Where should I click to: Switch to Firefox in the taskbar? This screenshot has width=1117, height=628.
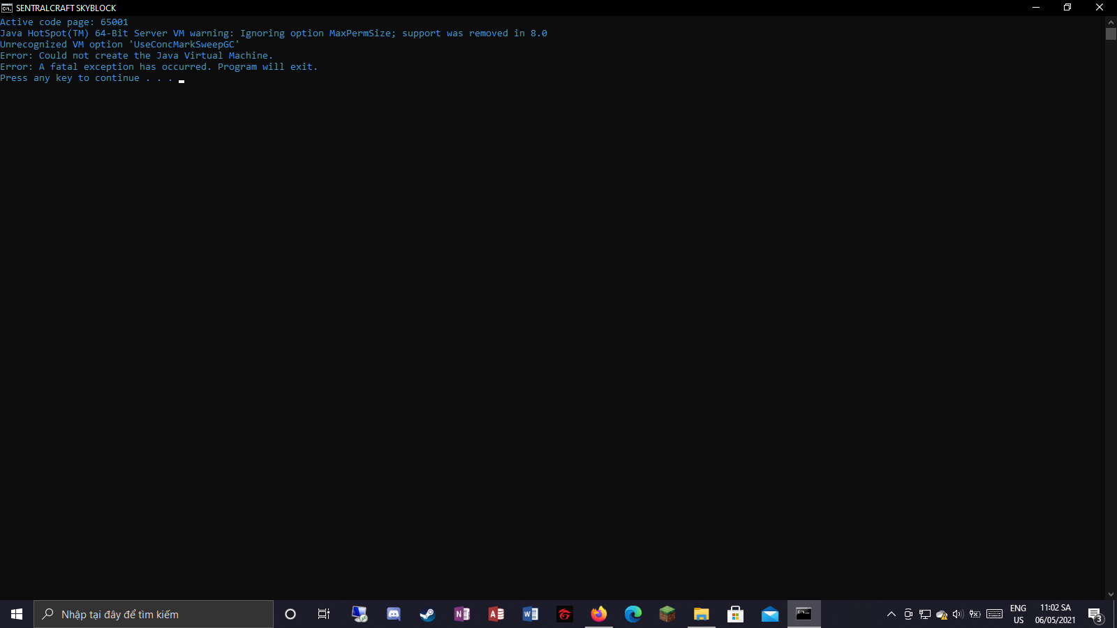pos(598,614)
